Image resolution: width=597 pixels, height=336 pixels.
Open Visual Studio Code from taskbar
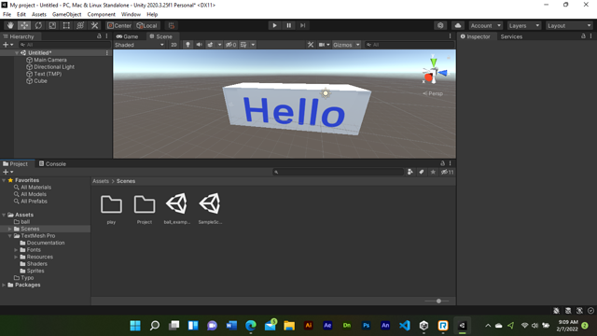tap(404, 326)
